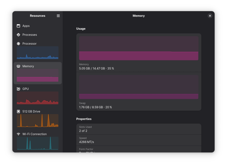Close the Resources window

210,16
